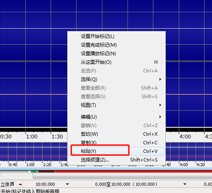Open dropdown after selection range 0.000至10:00.000
212x193 pixels.
click(185, 184)
